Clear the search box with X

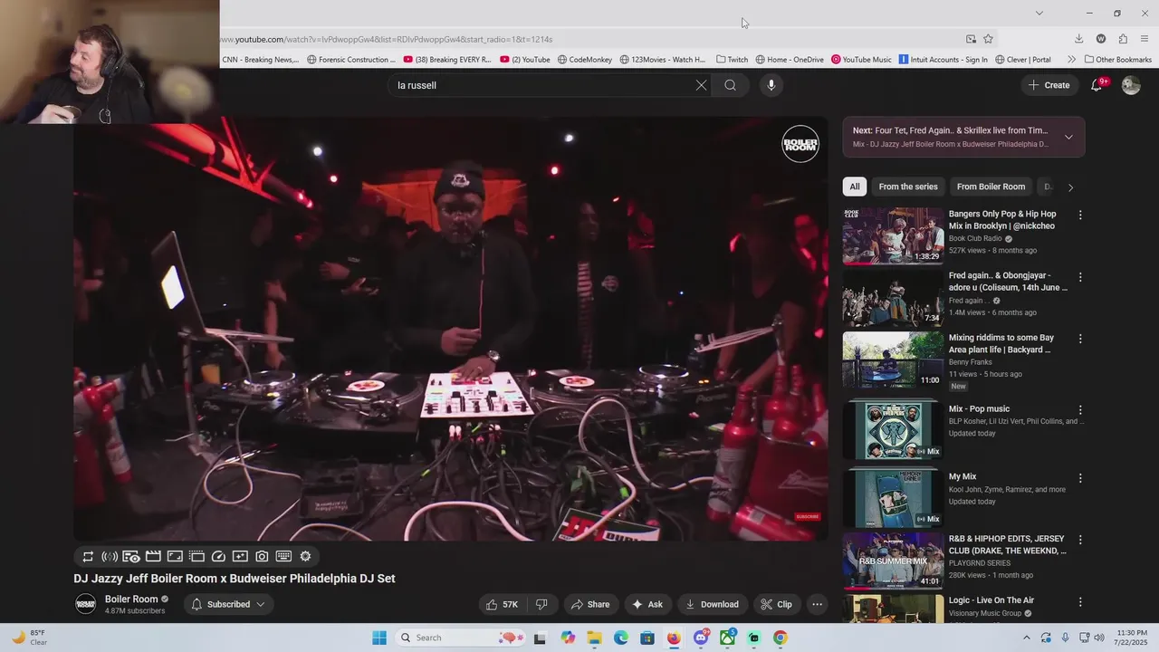701,85
